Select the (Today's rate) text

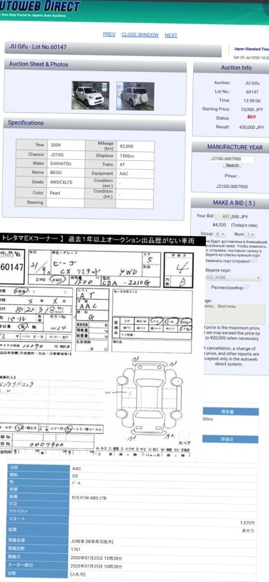(244, 225)
